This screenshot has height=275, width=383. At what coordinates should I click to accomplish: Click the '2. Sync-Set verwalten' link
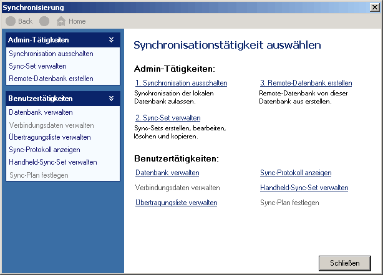point(167,117)
